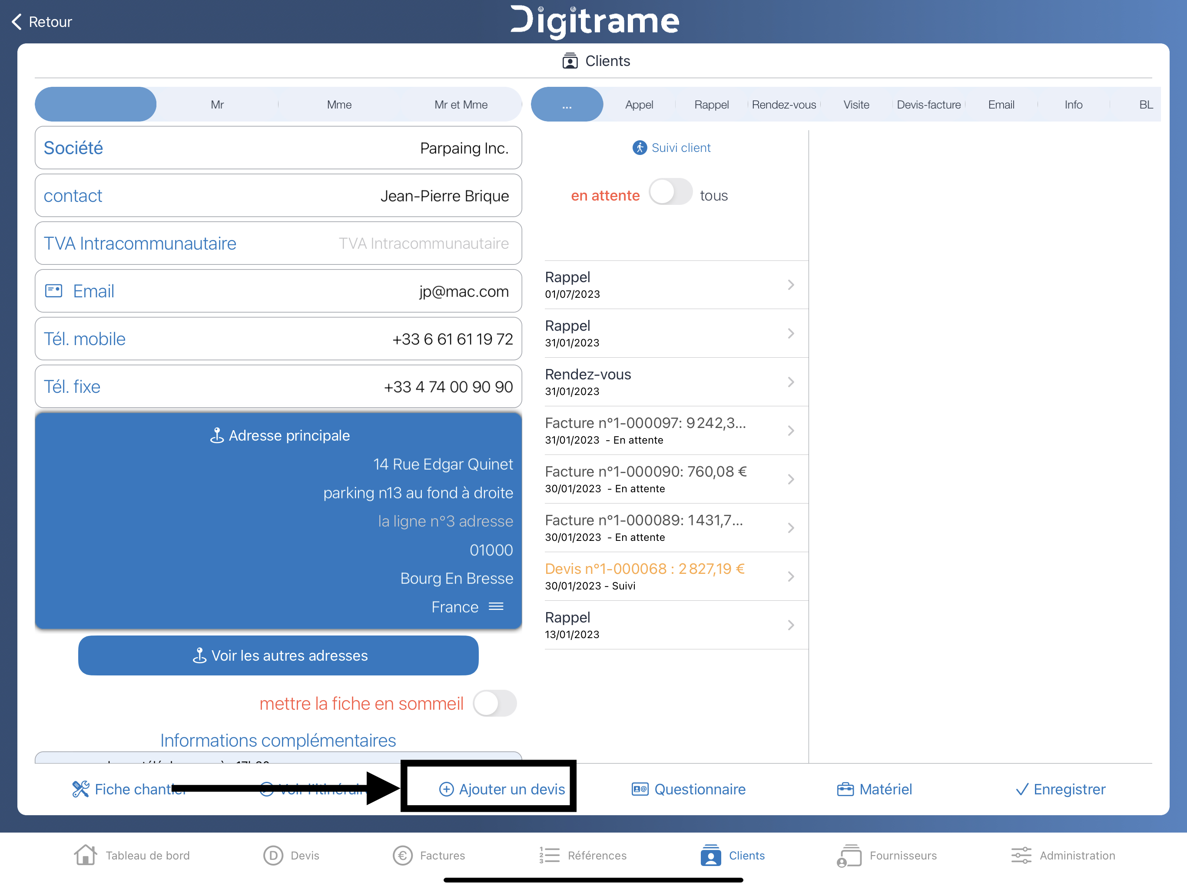Screen dimensions: 1187x889
Task: Switch to the Appel tab
Action: pyautogui.click(x=639, y=105)
